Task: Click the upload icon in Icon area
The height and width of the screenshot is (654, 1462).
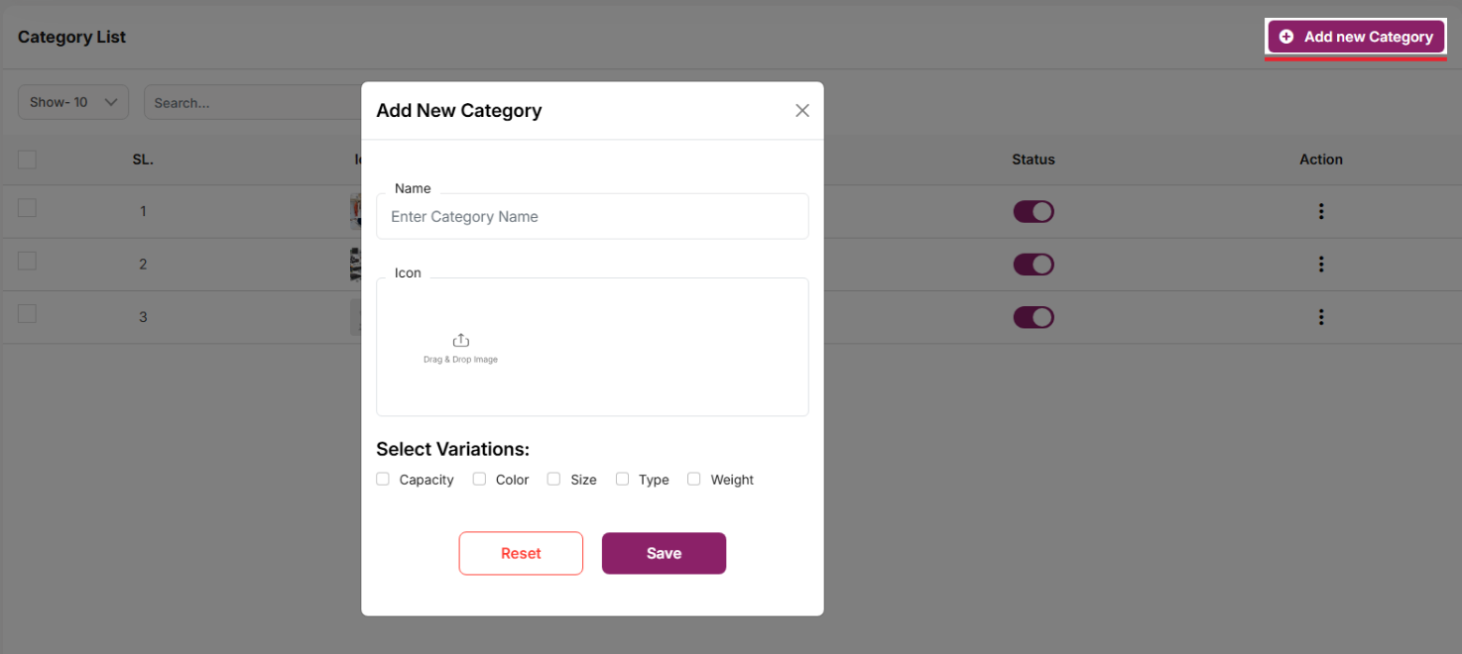Action: click(460, 341)
